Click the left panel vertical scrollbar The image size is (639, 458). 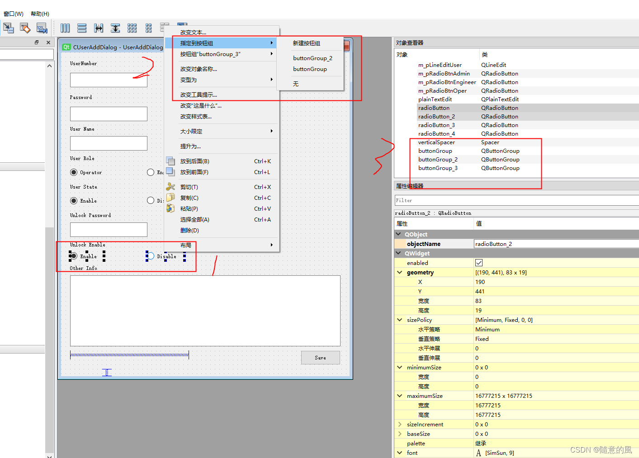[49, 339]
